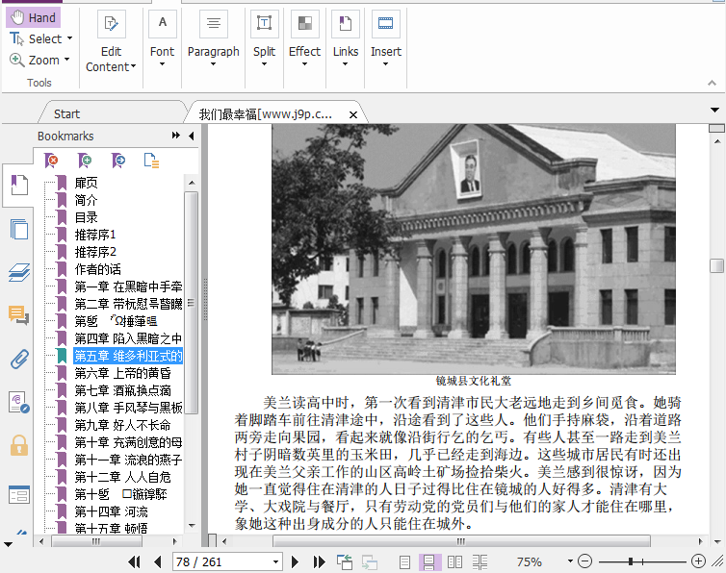Image resolution: width=726 pixels, height=573 pixels.
Task: Open the Select tool dropdown
Action: click(70, 39)
